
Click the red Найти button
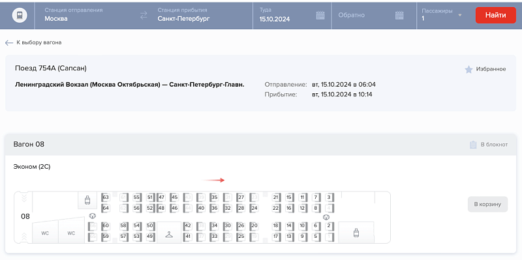click(496, 15)
